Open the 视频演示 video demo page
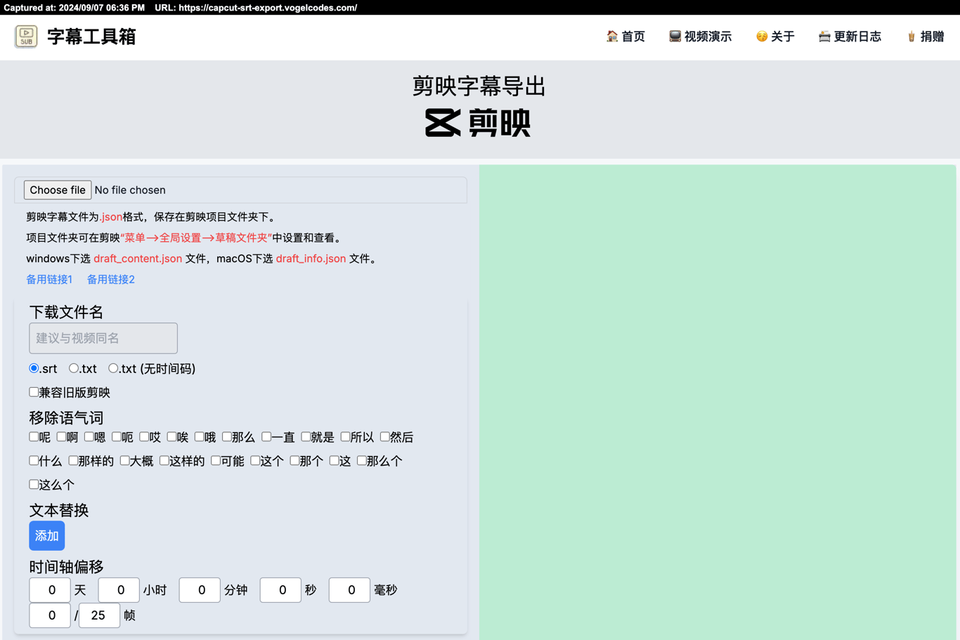The height and width of the screenshot is (640, 960). [700, 37]
